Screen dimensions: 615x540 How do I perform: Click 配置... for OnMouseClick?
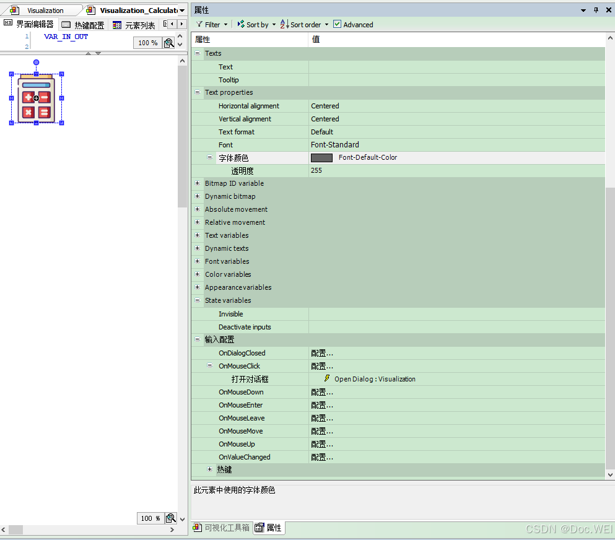(x=322, y=366)
